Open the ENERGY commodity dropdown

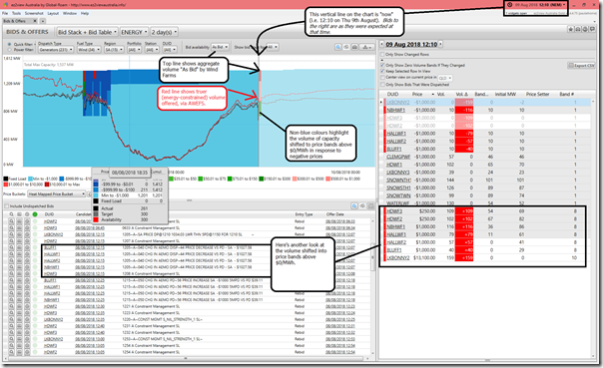134,32
